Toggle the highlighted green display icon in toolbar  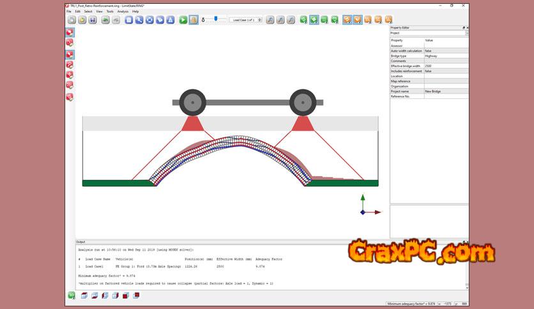click(x=314, y=20)
